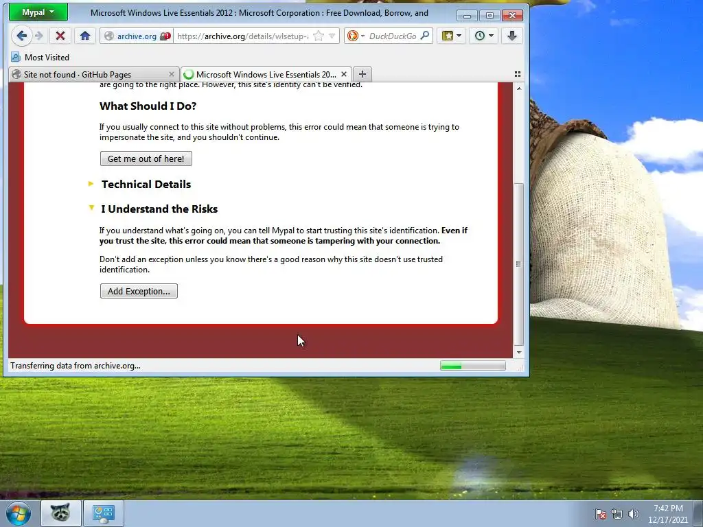Stop loading with the red X

pos(60,36)
